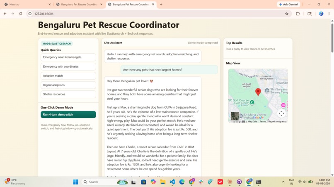Open the clock showing 04:05 PM
The width and height of the screenshot is (334, 187).
click(323, 182)
